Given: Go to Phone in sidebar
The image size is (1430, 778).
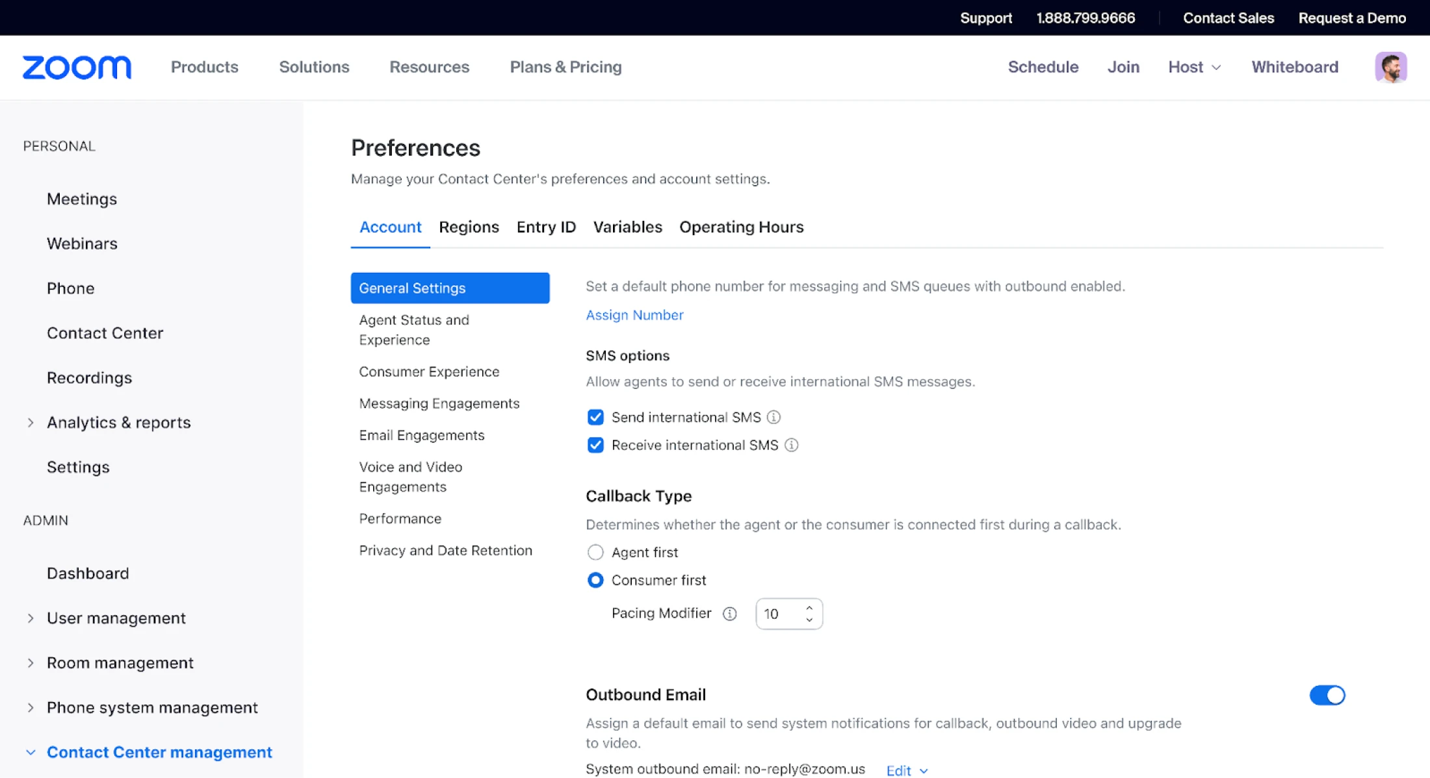Looking at the screenshot, I should click(x=70, y=288).
